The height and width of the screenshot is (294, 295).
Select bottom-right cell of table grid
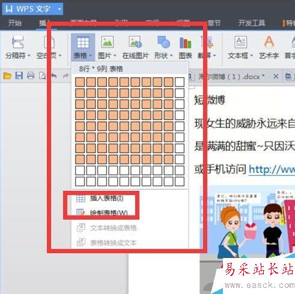[180, 181]
